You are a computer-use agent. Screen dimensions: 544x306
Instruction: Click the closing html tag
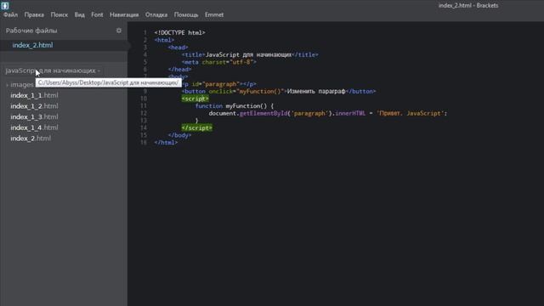tap(166, 143)
